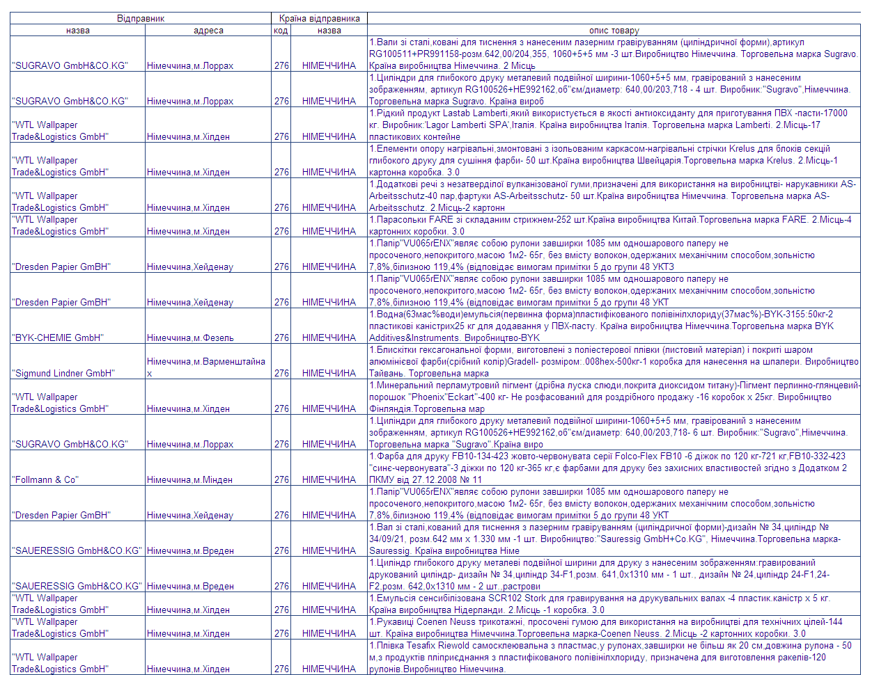Viewport: 872px width, 675px height.
Task: Select the Країна відправника header cell
Action: (320, 19)
